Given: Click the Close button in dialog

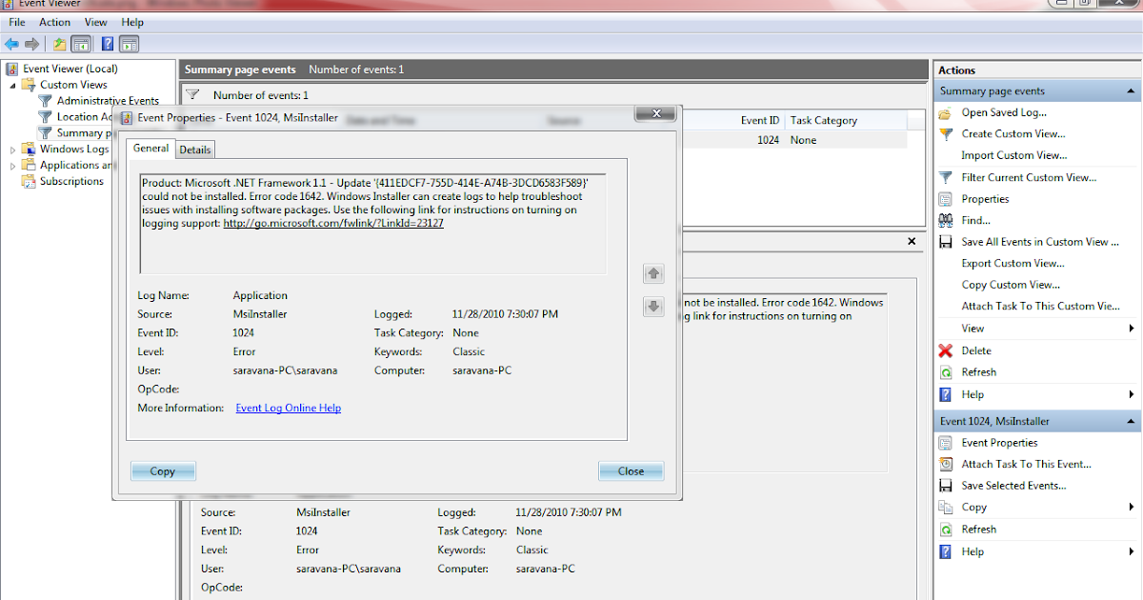Looking at the screenshot, I should pyautogui.click(x=631, y=470).
